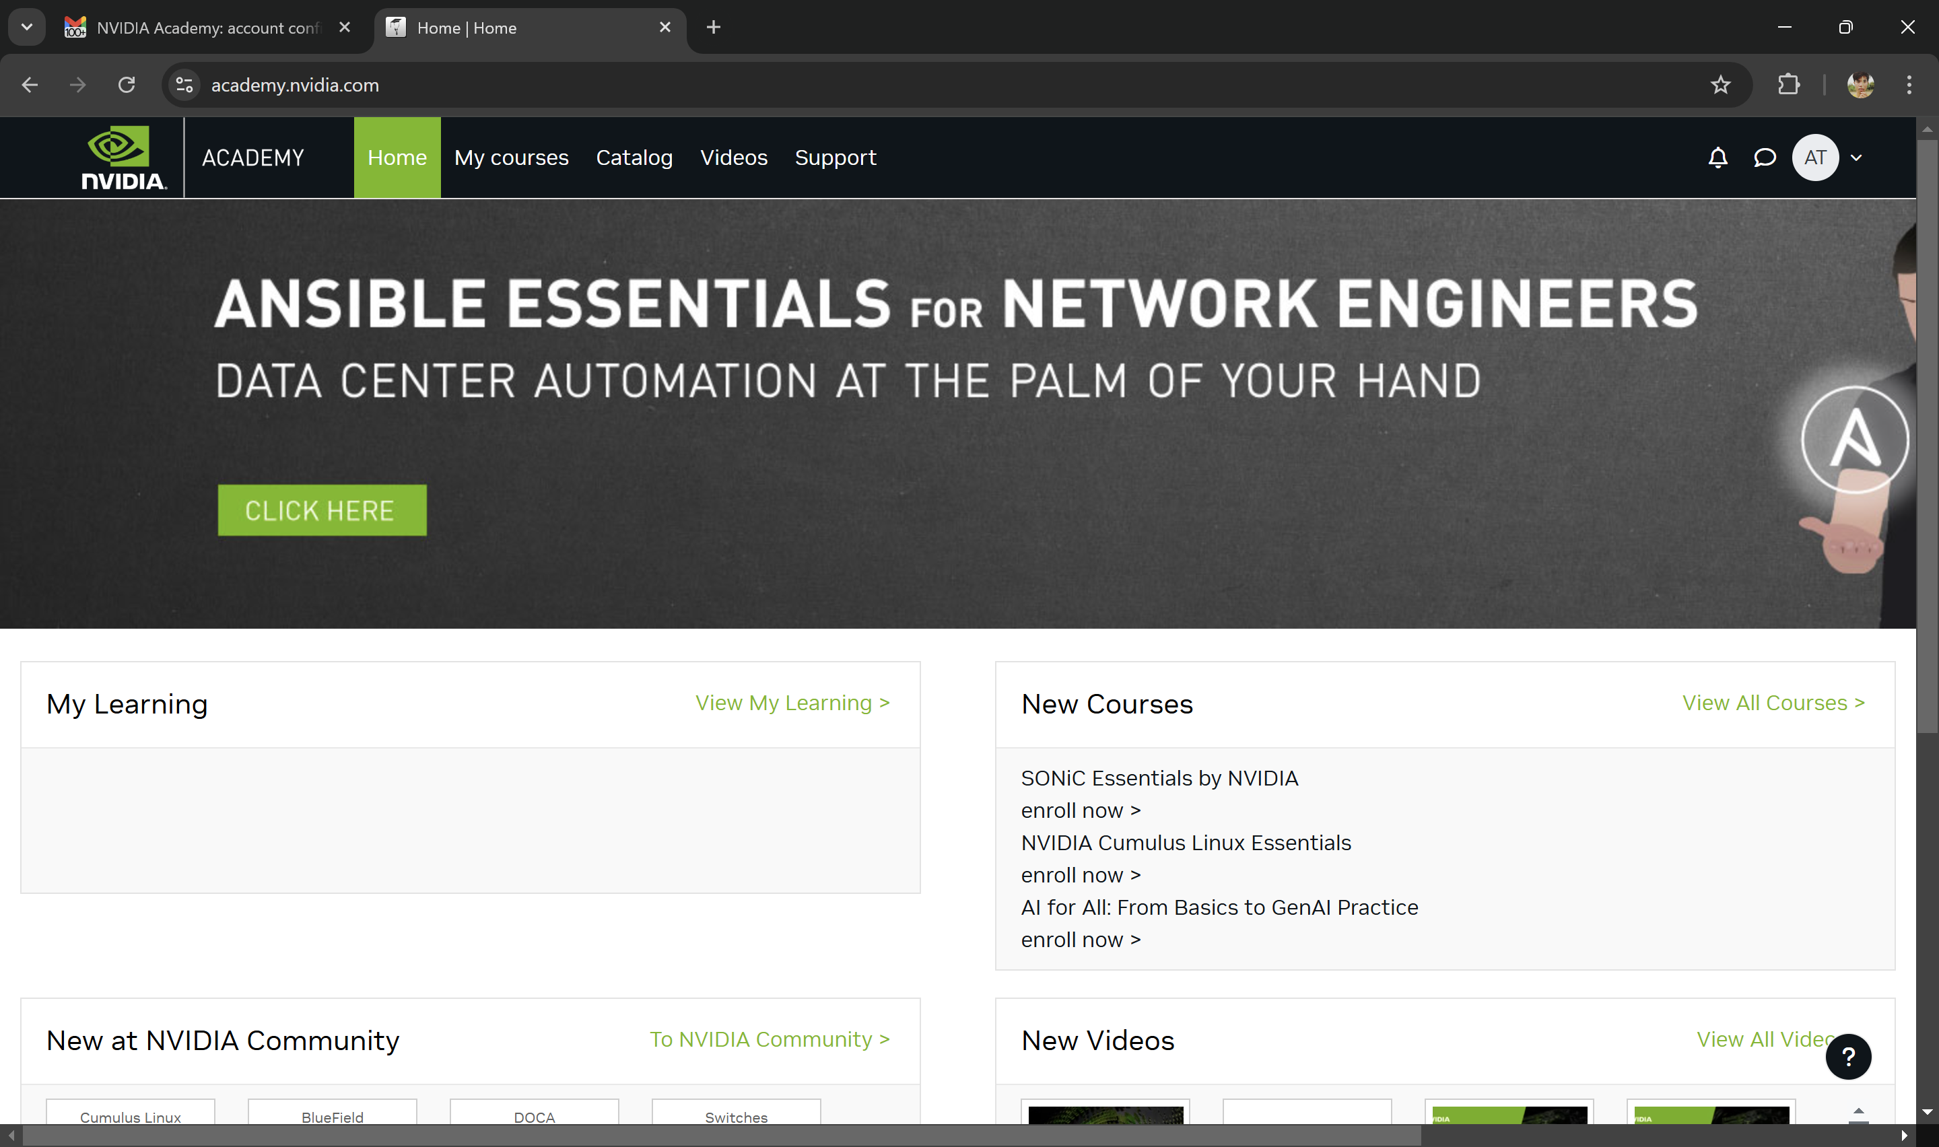This screenshot has width=1939, height=1147.
Task: Open AI for All: From Basics course
Action: pyautogui.click(x=1219, y=907)
